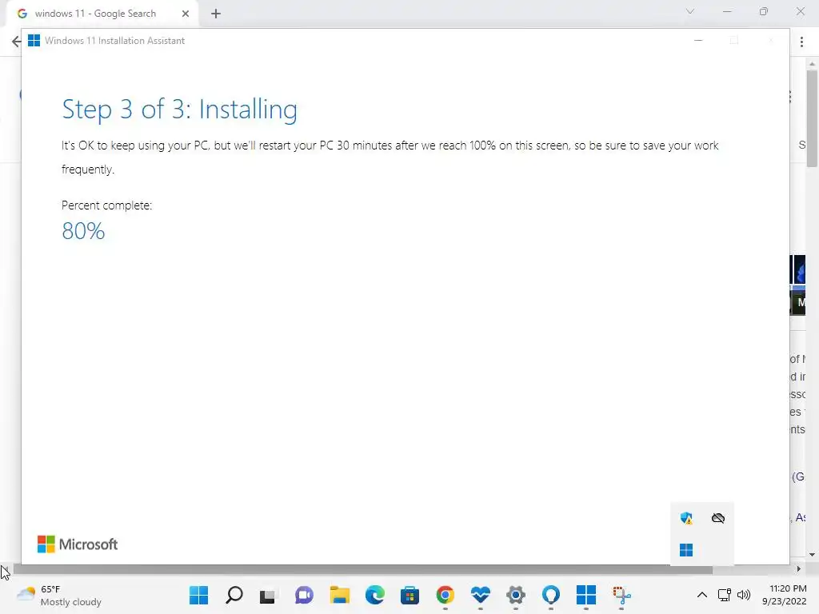819x614 pixels.
Task: Click Windows Update icon in tray overflow
Action: tap(686, 550)
